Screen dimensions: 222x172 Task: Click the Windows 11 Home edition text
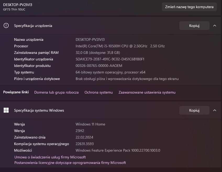tap(90, 124)
